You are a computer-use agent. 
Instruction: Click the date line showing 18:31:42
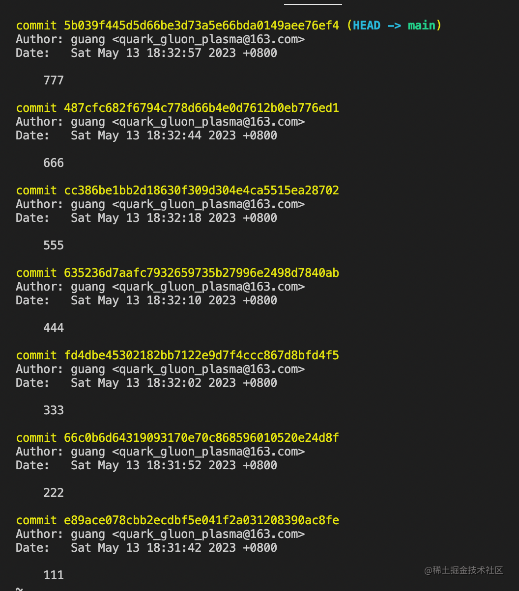[x=146, y=548]
